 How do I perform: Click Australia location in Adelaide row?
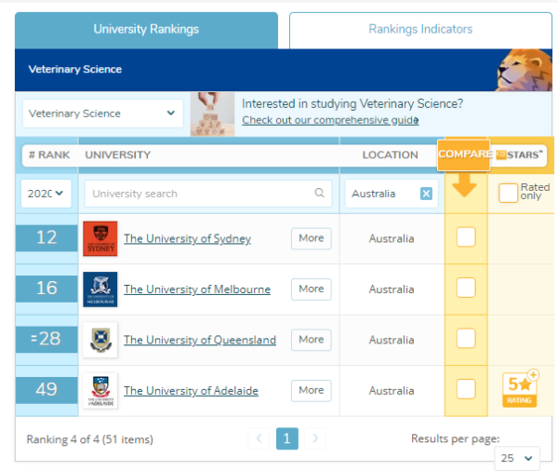[x=392, y=391]
